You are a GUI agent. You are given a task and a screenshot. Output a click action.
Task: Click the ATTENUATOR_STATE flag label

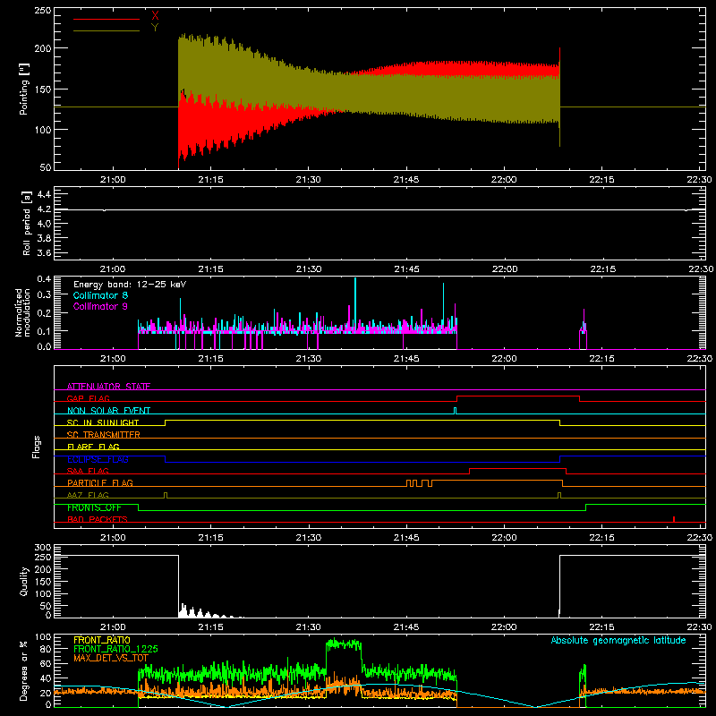pyautogui.click(x=108, y=387)
